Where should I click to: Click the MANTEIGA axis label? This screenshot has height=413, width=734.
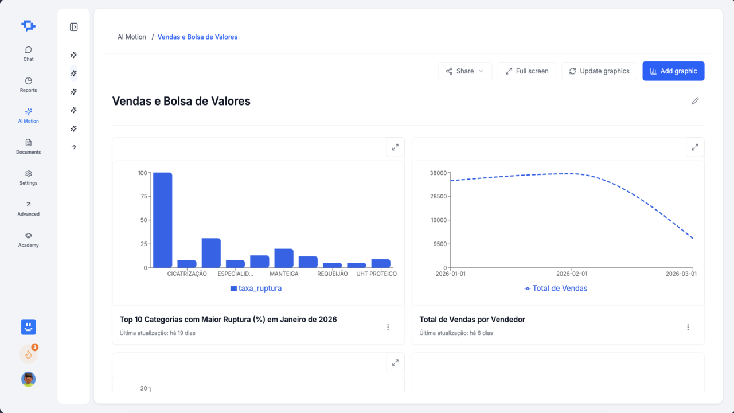click(284, 274)
